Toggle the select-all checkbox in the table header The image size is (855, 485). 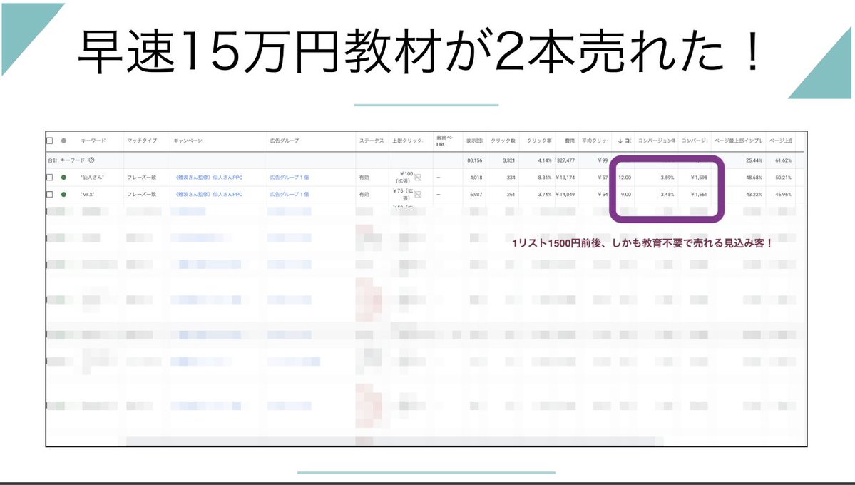50,141
